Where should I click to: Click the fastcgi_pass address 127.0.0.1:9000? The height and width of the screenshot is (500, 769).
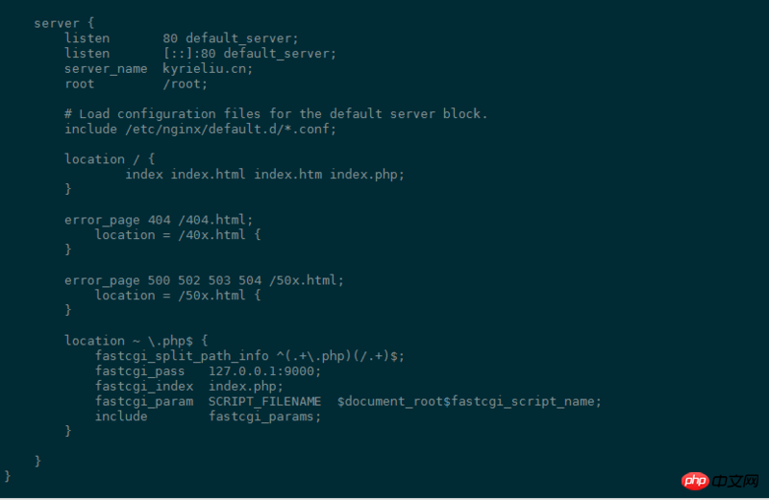[x=264, y=371]
